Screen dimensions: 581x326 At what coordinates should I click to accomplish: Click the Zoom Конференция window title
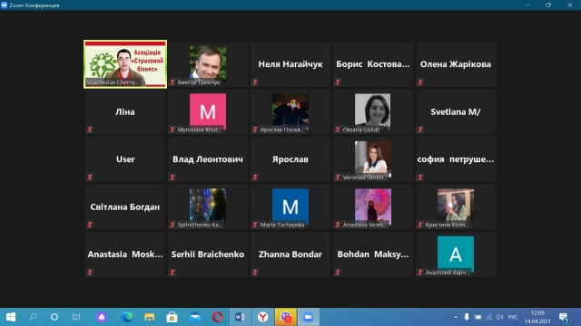[34, 5]
